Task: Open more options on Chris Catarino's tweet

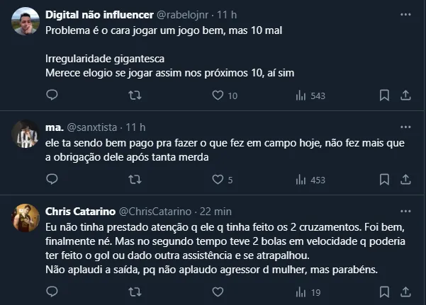Action: [406, 212]
